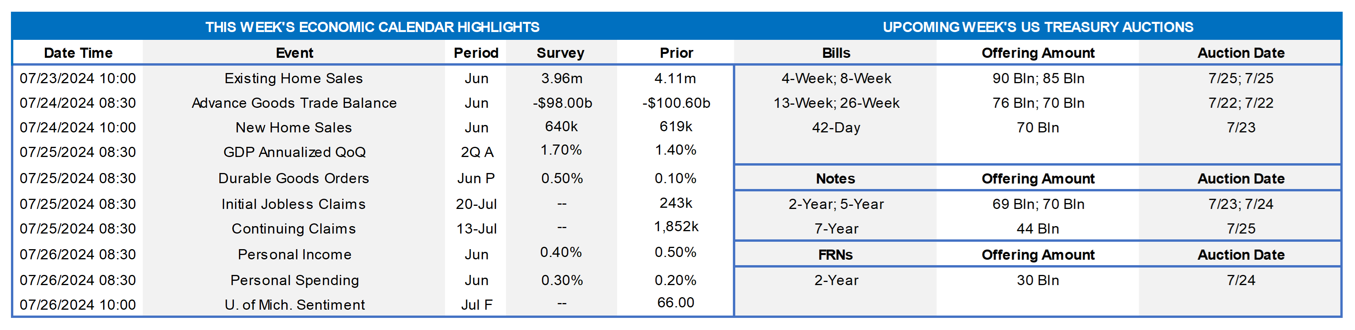Click the Personal Spending event cell
Viewport: 1355px width, 330px height.
pos(294,281)
